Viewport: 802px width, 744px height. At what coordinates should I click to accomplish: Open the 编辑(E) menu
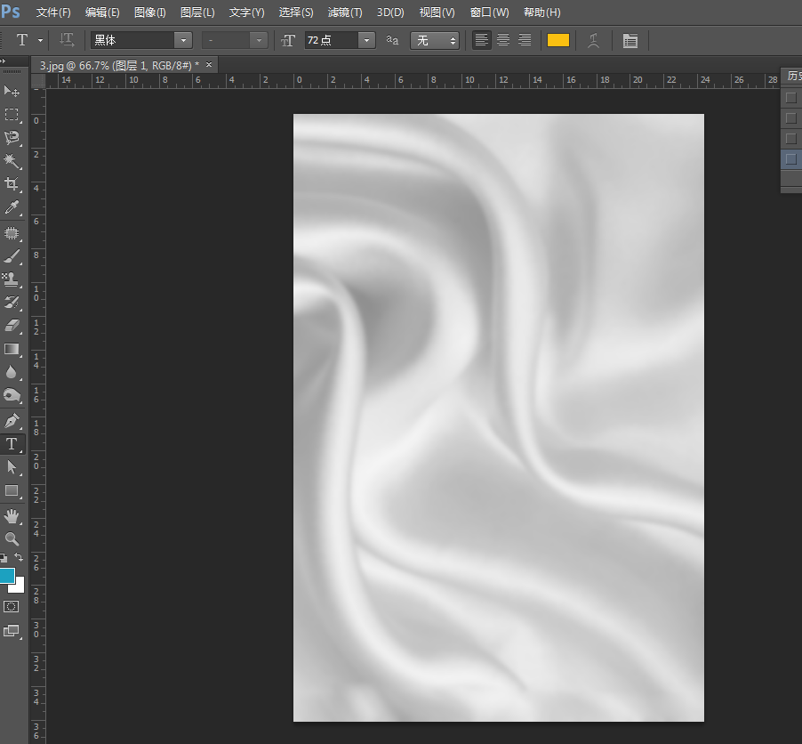point(102,12)
